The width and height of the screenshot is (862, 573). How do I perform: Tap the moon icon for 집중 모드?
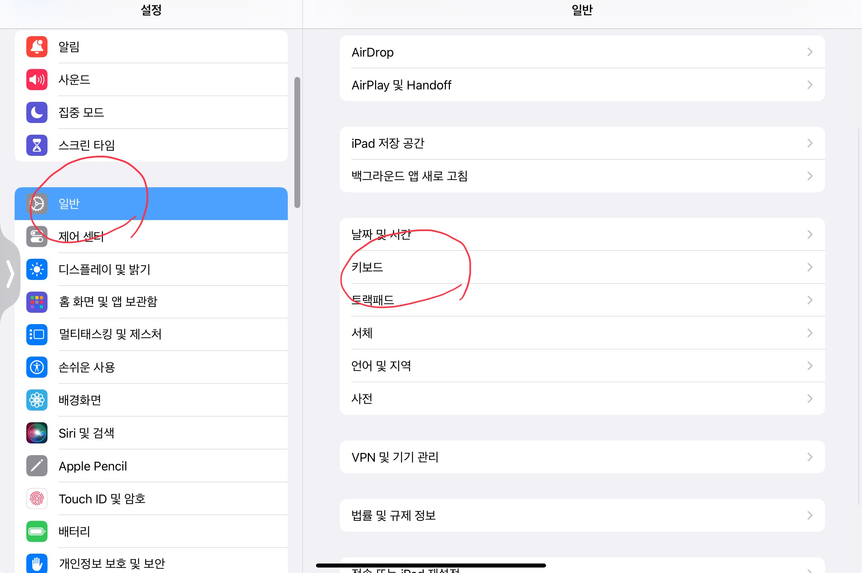tap(37, 112)
